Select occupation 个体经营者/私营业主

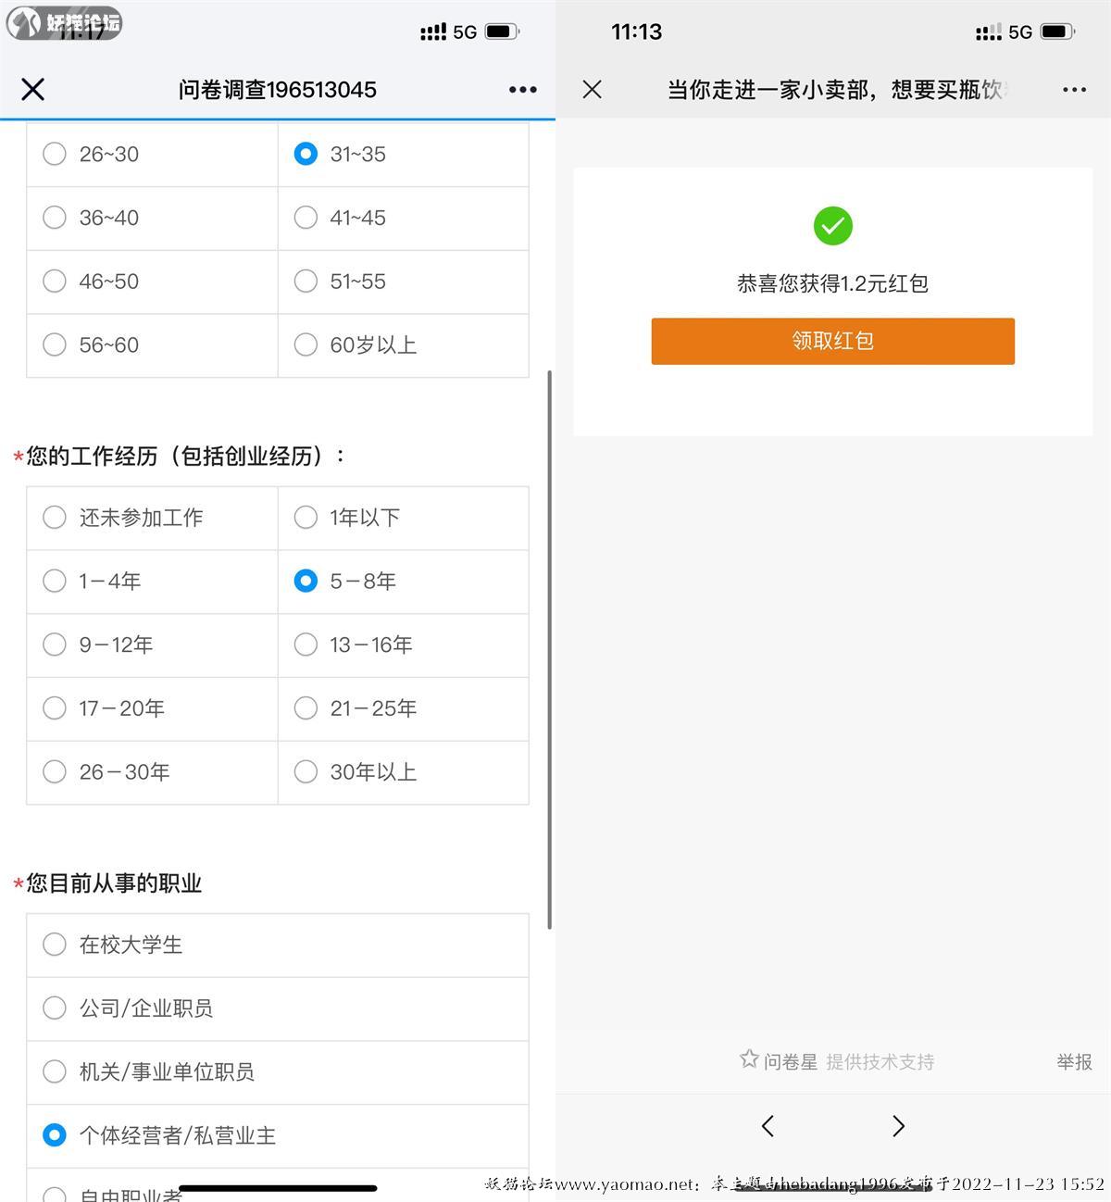[x=278, y=1136]
